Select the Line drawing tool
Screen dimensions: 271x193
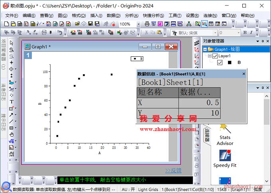12,122
